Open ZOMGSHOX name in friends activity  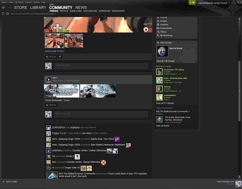tap(58, 128)
